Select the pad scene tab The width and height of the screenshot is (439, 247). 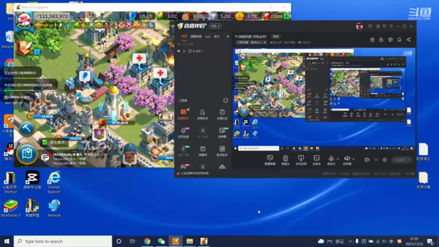pos(208,36)
